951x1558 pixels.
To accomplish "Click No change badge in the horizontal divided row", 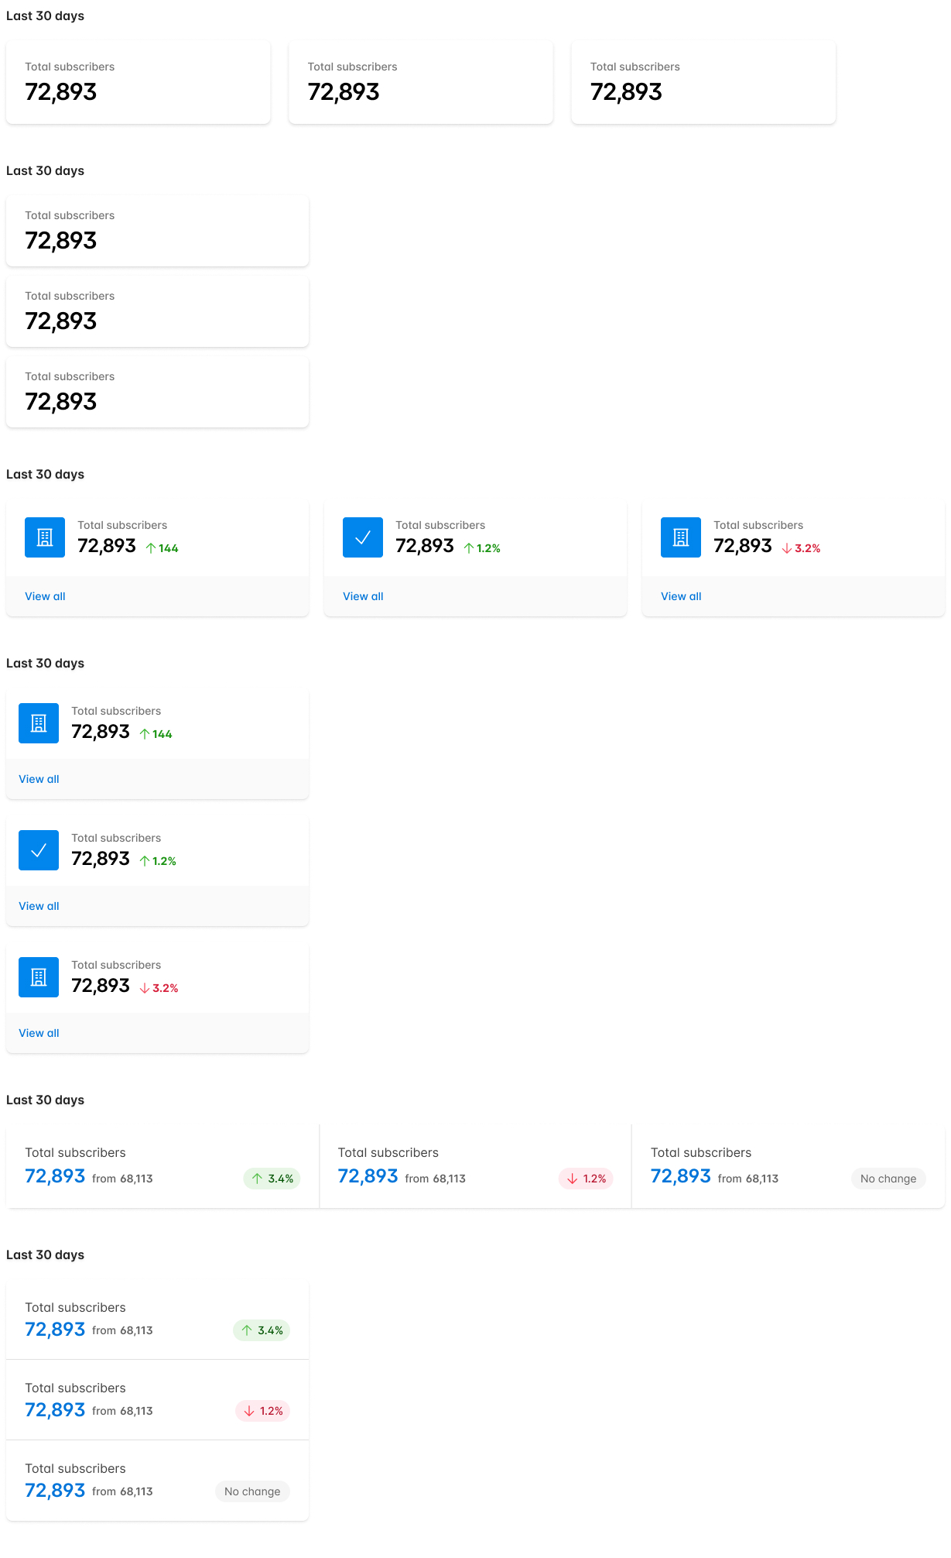I will (x=888, y=1179).
